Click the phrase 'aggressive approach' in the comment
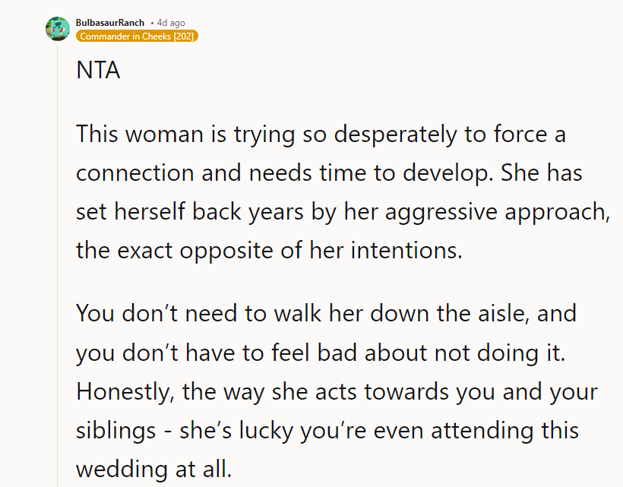This screenshot has height=487, width=623. (x=497, y=211)
